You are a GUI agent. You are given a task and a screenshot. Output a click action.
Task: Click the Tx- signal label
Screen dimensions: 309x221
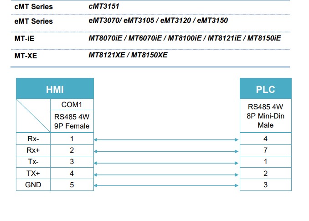33,162
